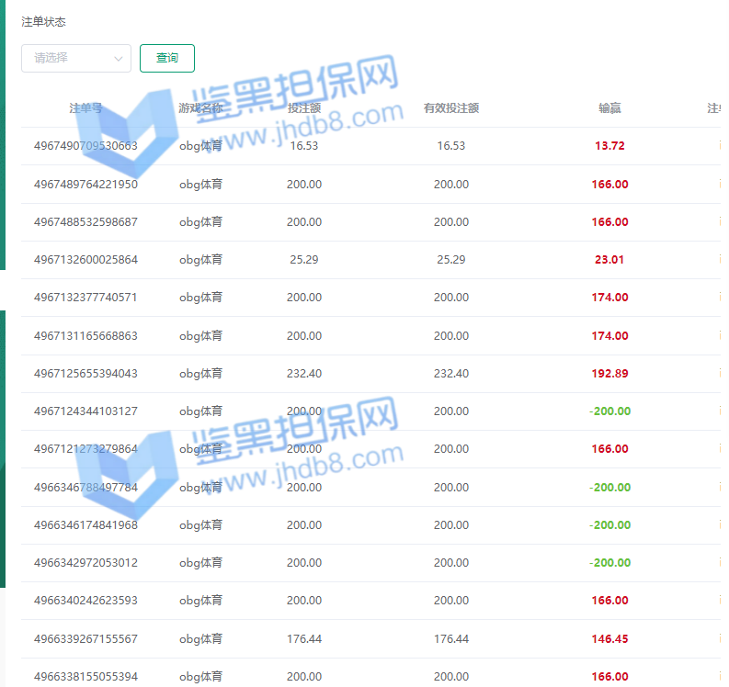Image resolution: width=729 pixels, height=687 pixels.
Task: Click the 投注额 column header
Action: click(304, 108)
